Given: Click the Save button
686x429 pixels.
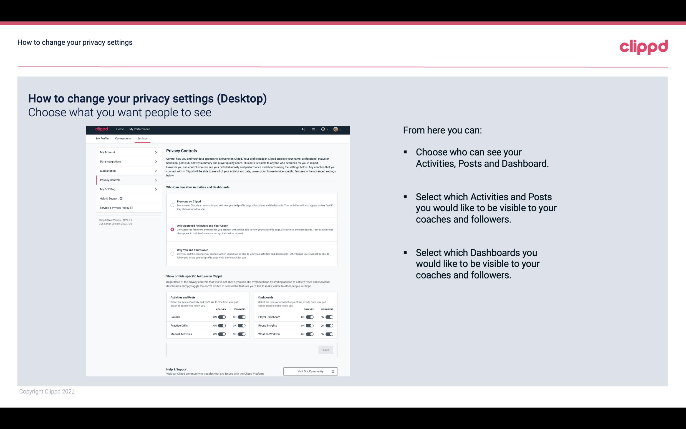Looking at the screenshot, I should (326, 349).
